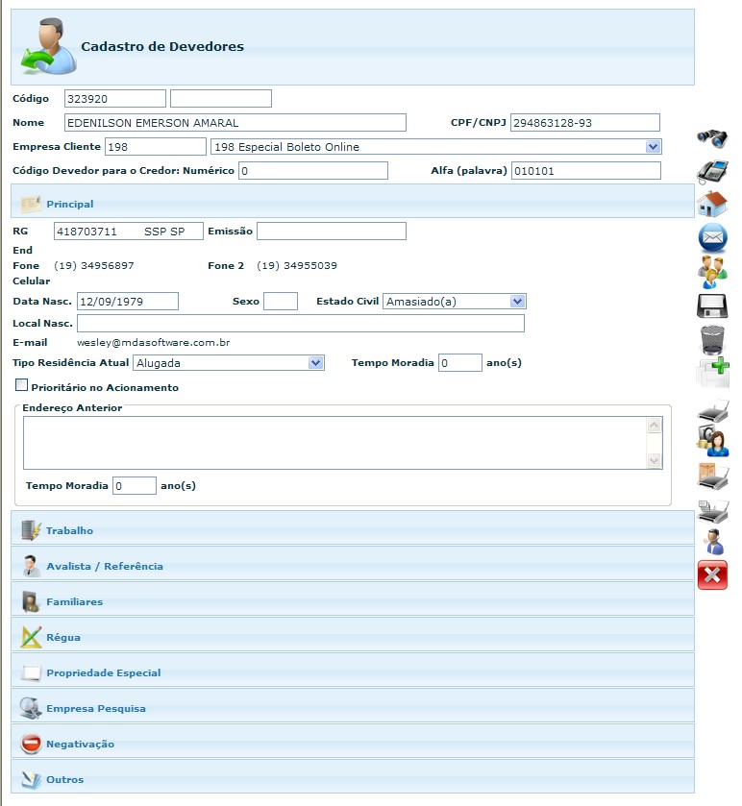Click the Outros pencil icon
742x806 pixels.
tap(31, 779)
